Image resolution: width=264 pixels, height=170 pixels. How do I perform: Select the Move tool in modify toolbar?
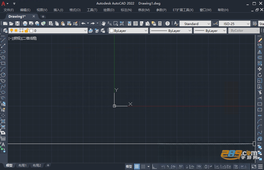260,69
